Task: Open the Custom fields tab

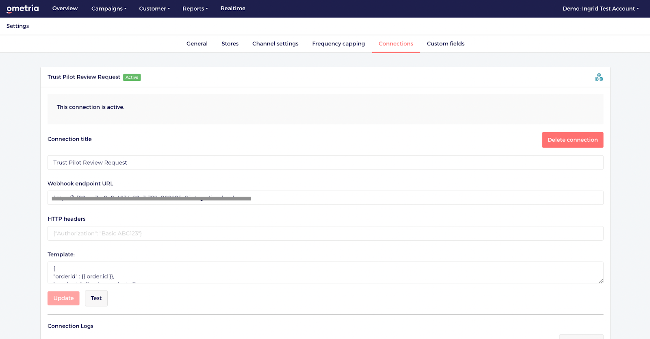Action: pos(446,43)
